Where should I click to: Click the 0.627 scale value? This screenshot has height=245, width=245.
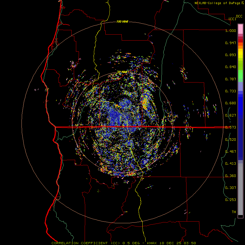point(231,115)
